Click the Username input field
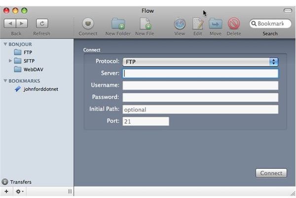Viewport: 296px width, 198px height. (x=200, y=85)
